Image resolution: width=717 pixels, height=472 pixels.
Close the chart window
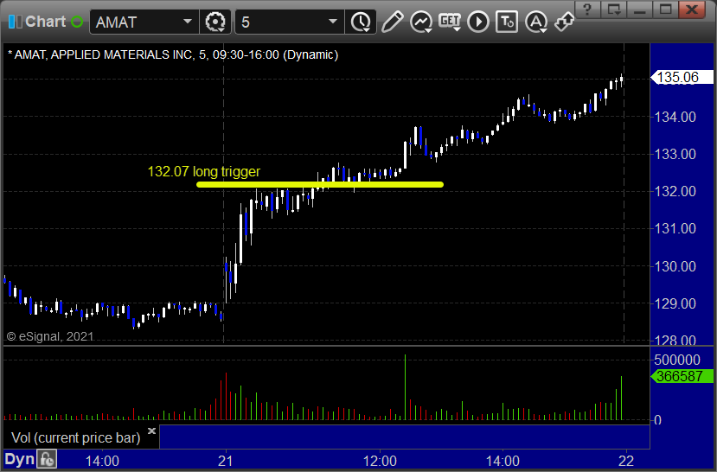point(692,10)
